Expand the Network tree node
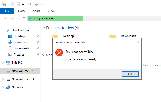The width and height of the screenshot is (161, 102). click(x=3, y=87)
